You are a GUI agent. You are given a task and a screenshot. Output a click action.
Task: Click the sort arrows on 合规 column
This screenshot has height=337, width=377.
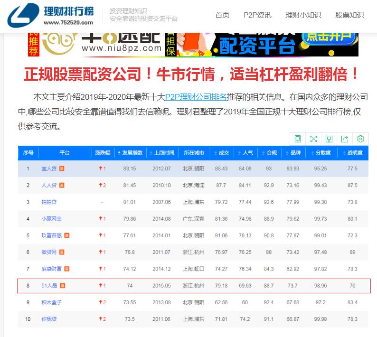(x=264, y=153)
